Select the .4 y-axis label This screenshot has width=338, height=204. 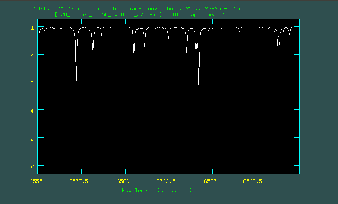pyautogui.click(x=31, y=111)
